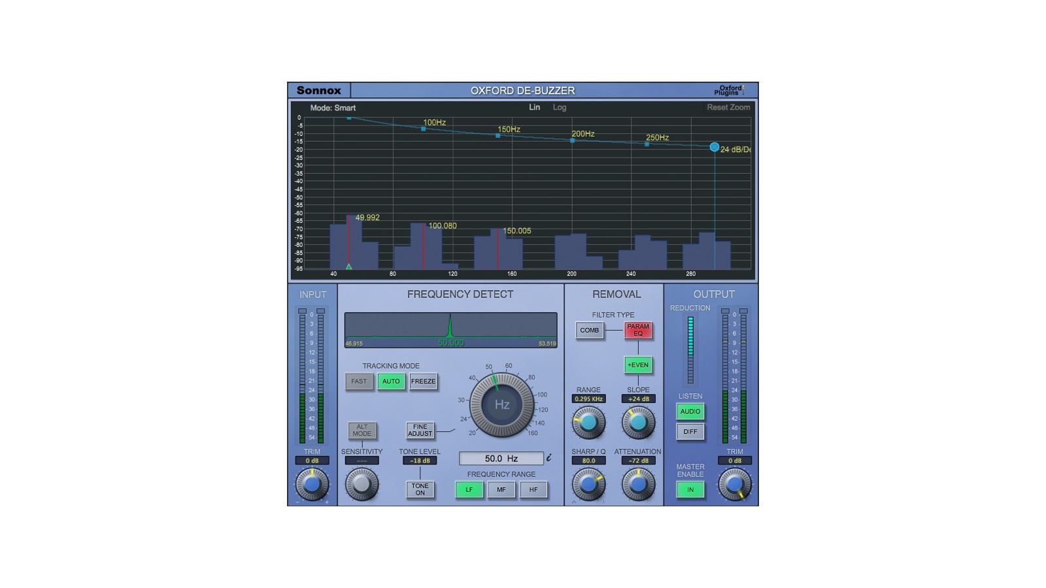Click the REDUCTION meter
Screen dimensions: 1046x588
click(x=690, y=350)
